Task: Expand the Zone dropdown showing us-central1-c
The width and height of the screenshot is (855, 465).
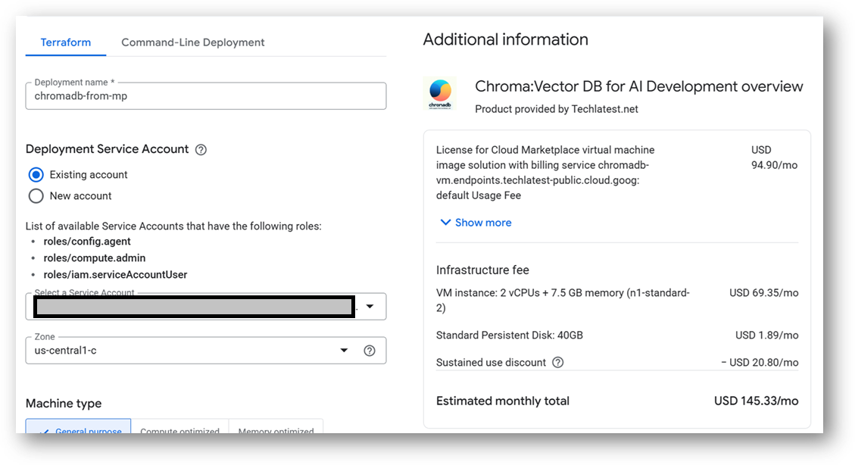Action: click(344, 351)
